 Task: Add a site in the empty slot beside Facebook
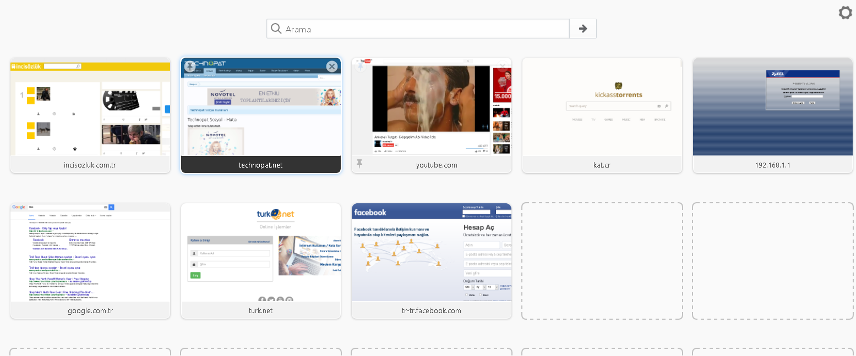[x=602, y=261]
